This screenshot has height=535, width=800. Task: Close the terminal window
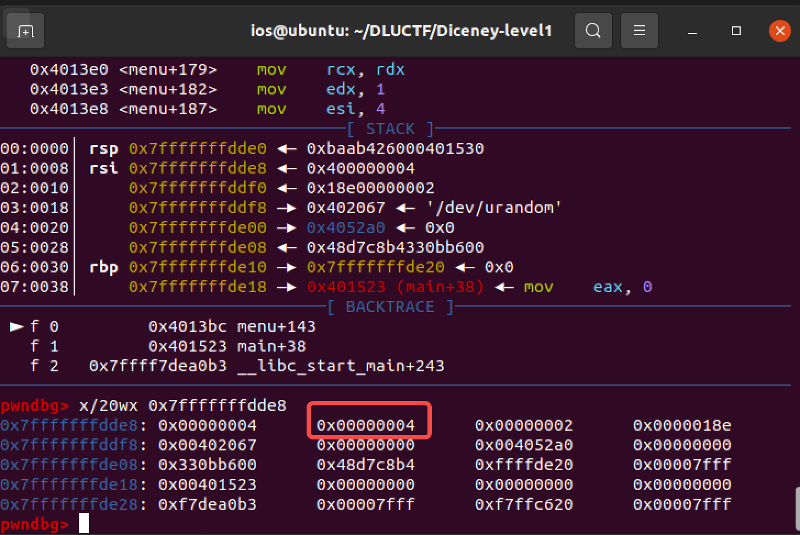click(x=780, y=31)
